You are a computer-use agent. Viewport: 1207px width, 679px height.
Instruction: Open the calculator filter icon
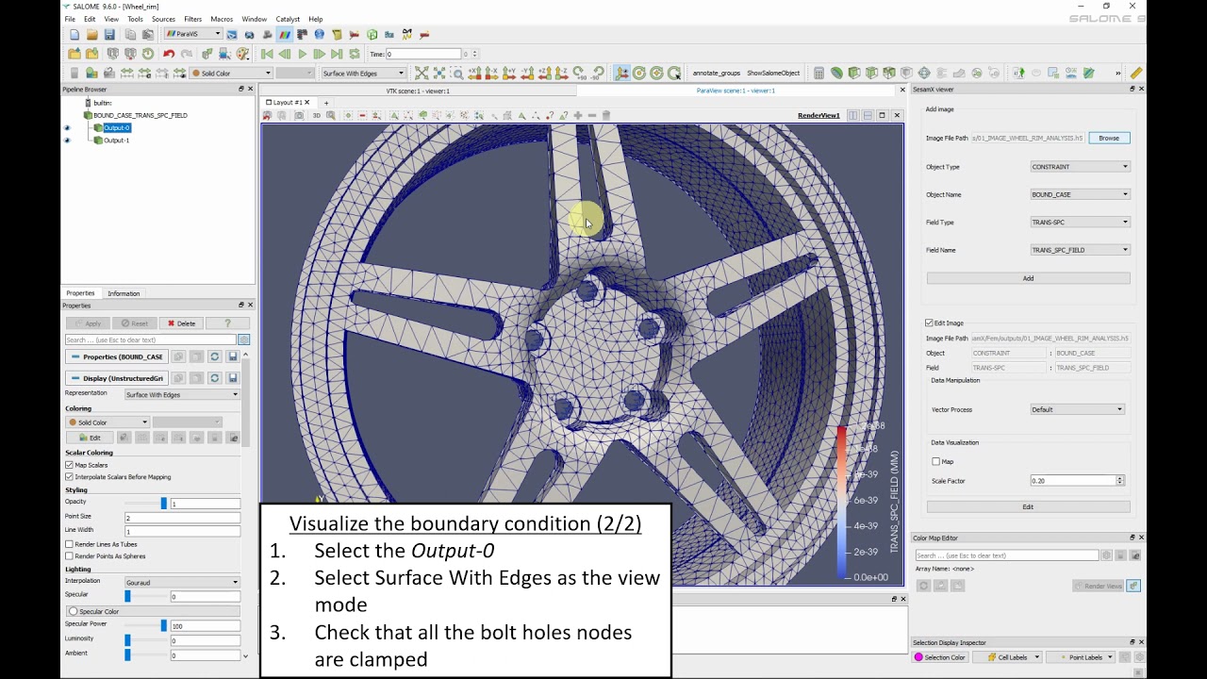tap(818, 73)
